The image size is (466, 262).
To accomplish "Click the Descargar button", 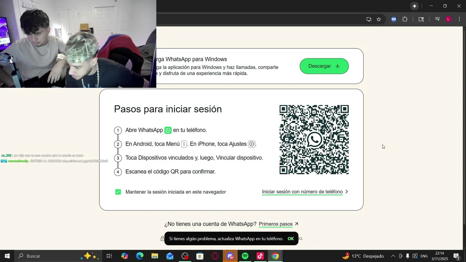I will point(324,66).
